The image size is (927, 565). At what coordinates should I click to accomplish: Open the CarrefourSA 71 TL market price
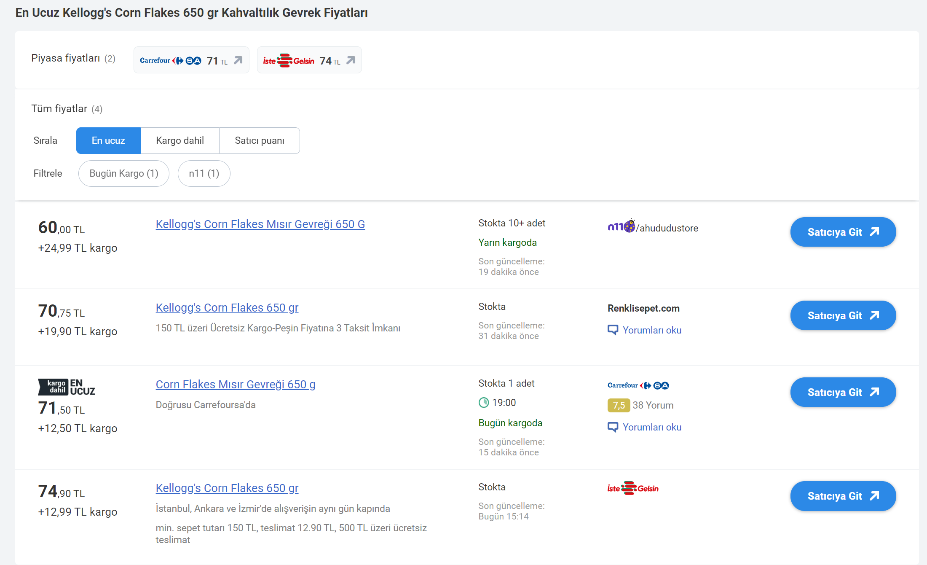[191, 60]
